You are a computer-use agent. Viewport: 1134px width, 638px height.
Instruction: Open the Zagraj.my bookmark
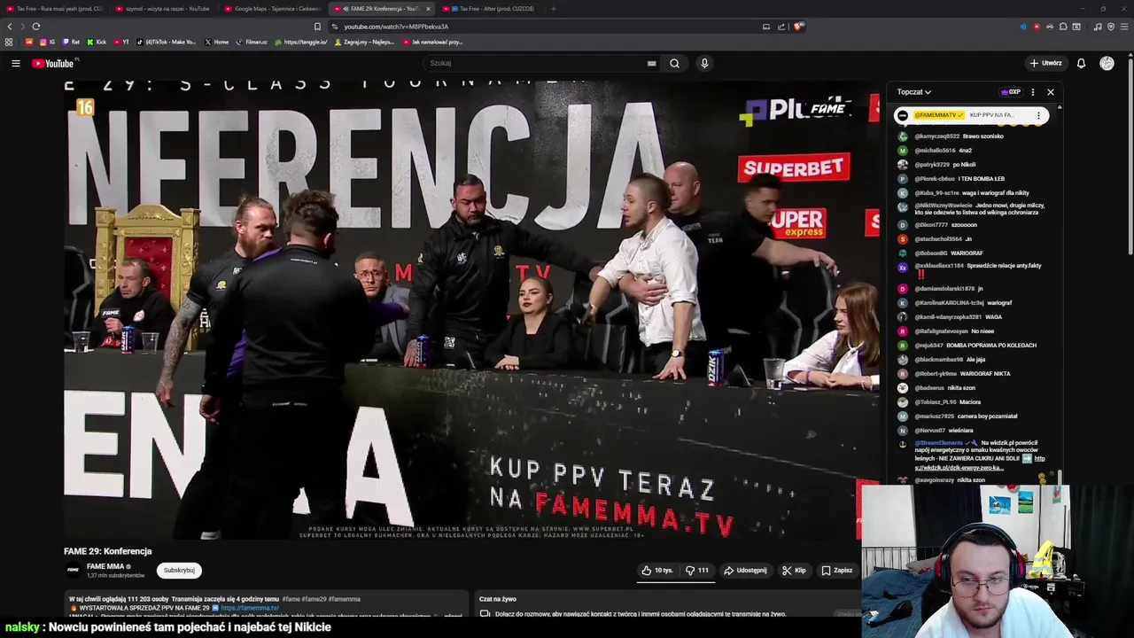(364, 42)
